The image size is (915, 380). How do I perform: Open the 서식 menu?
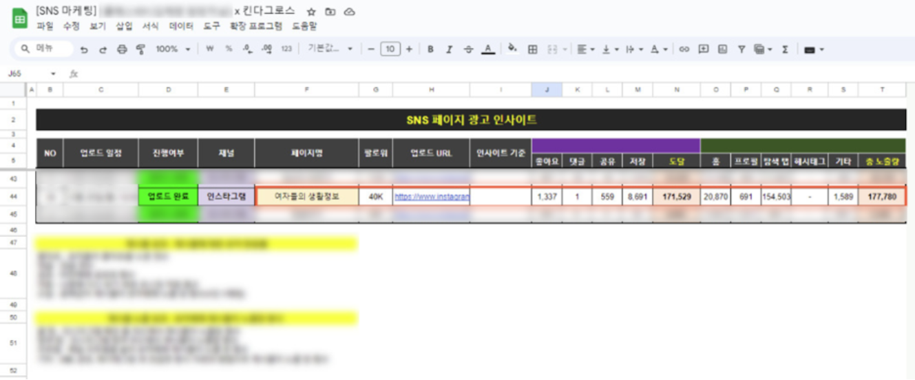click(151, 26)
